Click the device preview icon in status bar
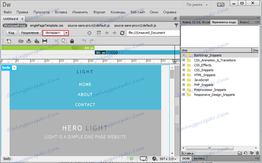The height and width of the screenshot is (163, 262). tap(143, 159)
